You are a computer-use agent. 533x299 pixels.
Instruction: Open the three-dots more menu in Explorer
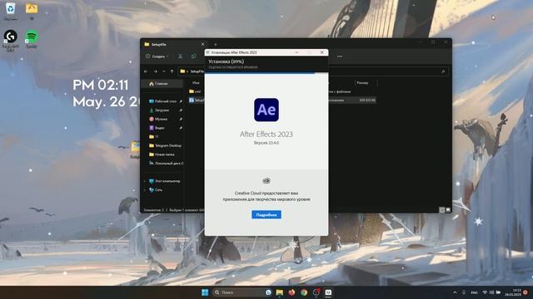coord(340,56)
